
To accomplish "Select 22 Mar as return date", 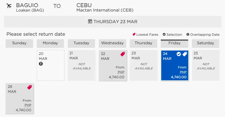I will pos(113,65).
